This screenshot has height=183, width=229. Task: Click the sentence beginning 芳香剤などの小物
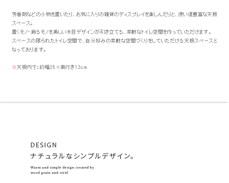(115, 14)
